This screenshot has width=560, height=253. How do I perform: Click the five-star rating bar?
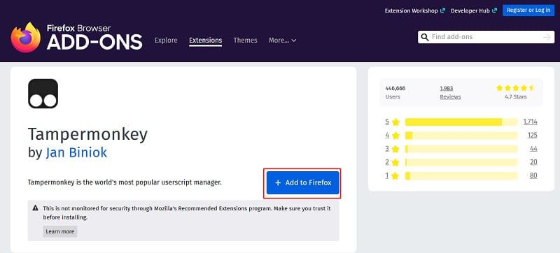coord(461,122)
